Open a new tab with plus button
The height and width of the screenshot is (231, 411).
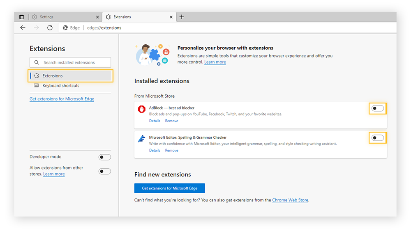(181, 17)
